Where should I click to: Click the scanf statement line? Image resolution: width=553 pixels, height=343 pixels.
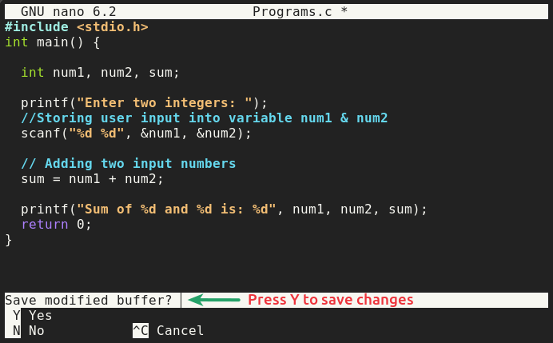[136, 134]
